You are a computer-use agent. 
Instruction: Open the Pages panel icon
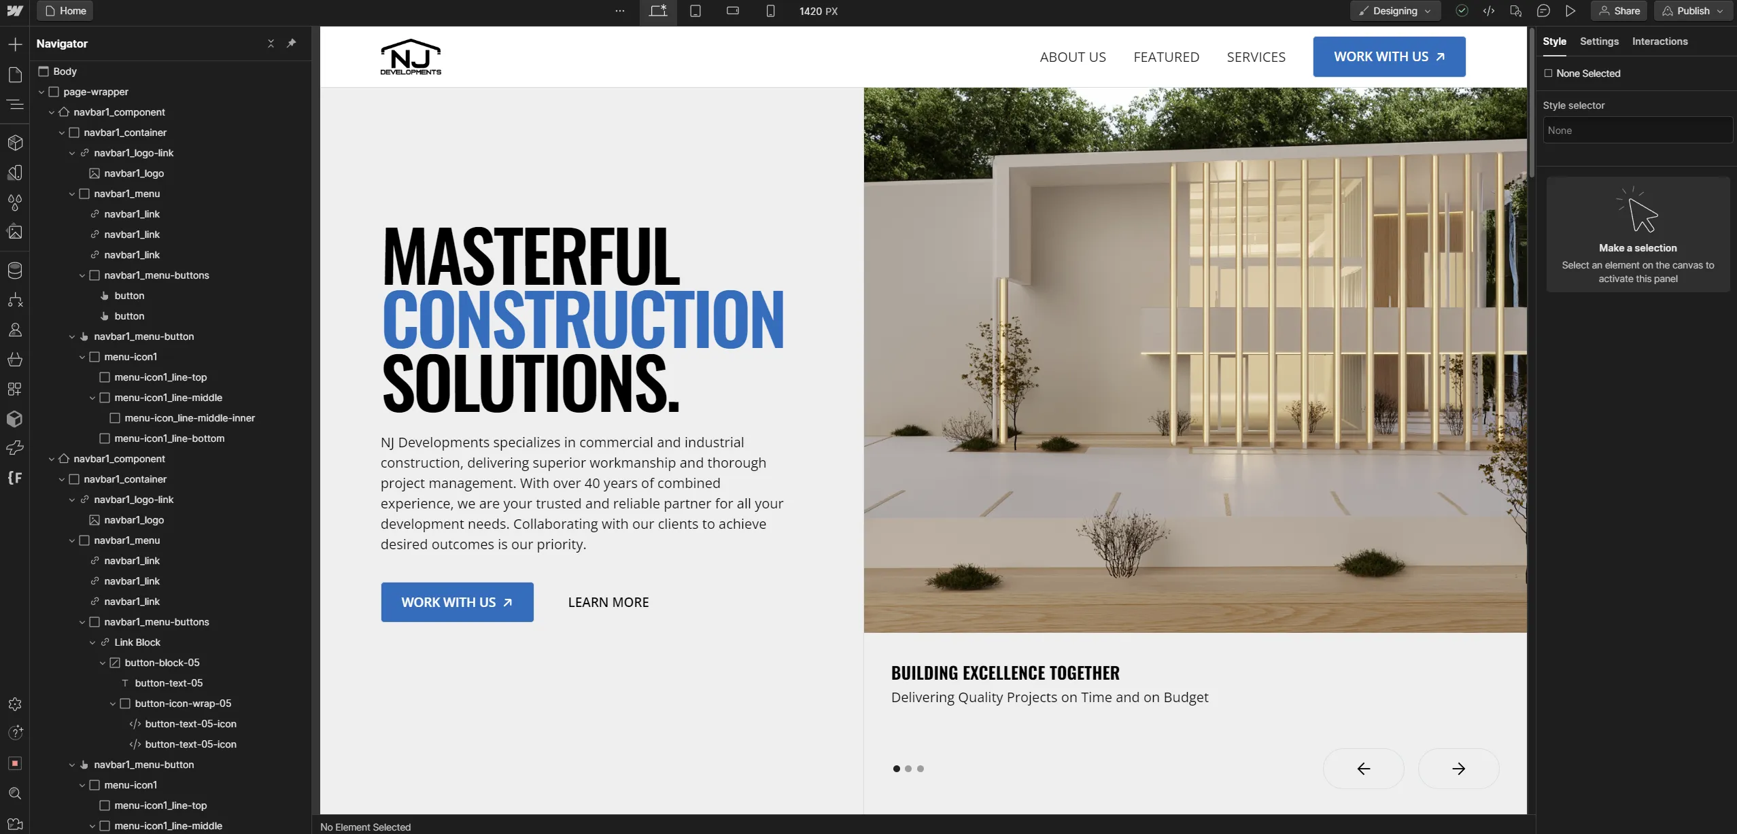coord(15,75)
